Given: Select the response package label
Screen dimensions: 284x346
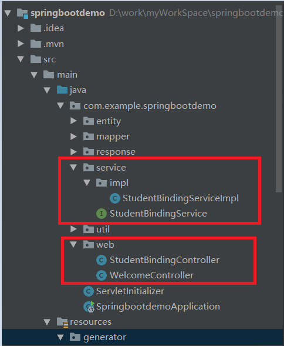Looking at the screenshot, I should point(116,152).
